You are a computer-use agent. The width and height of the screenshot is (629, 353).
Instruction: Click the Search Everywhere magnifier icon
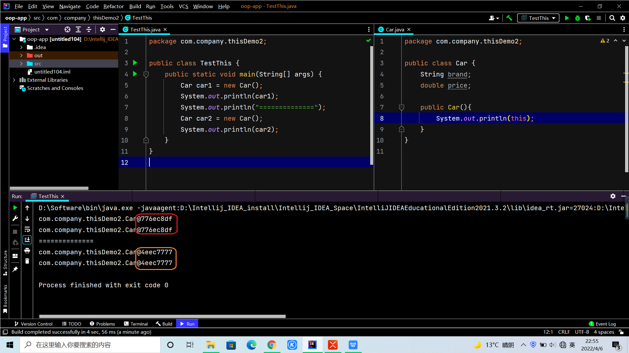(612, 18)
